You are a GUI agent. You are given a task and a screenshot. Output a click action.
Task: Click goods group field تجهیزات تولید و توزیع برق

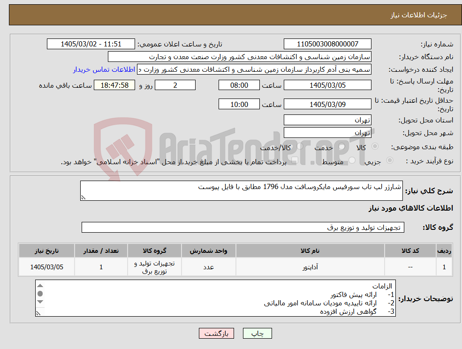(243, 227)
